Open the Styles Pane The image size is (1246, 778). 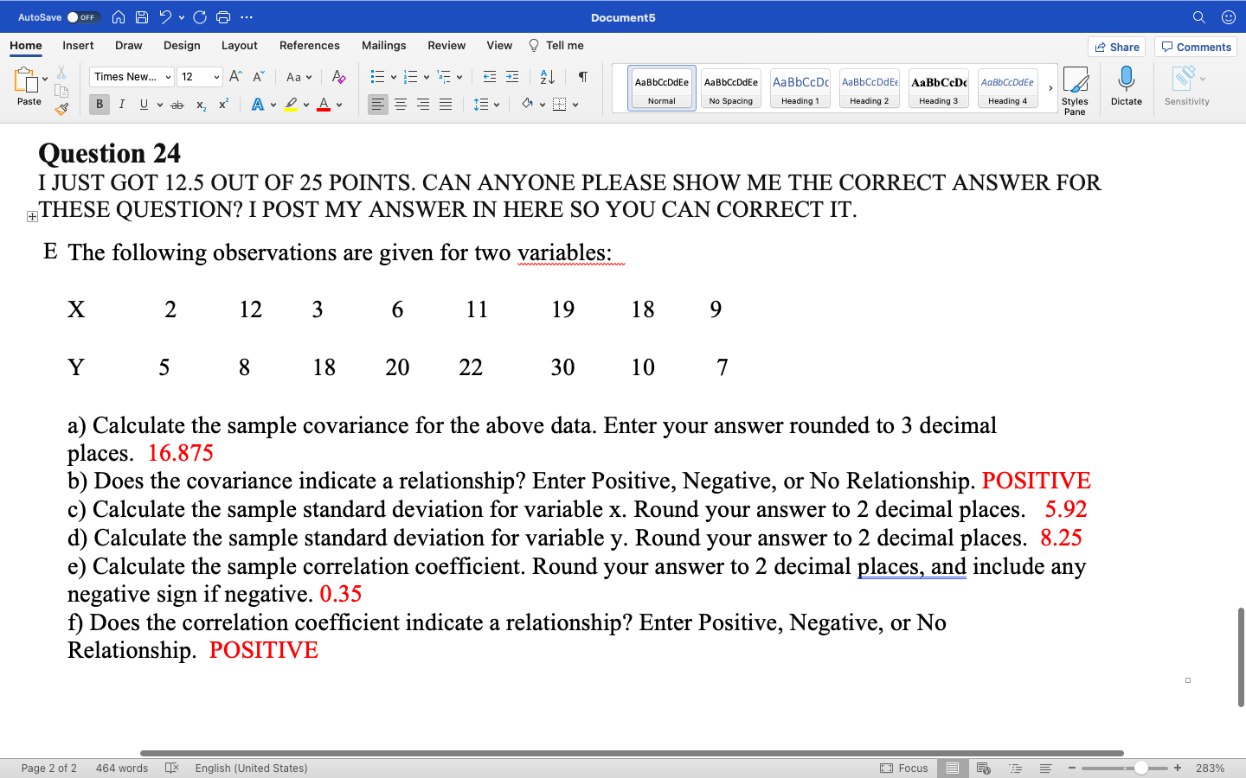(1075, 90)
